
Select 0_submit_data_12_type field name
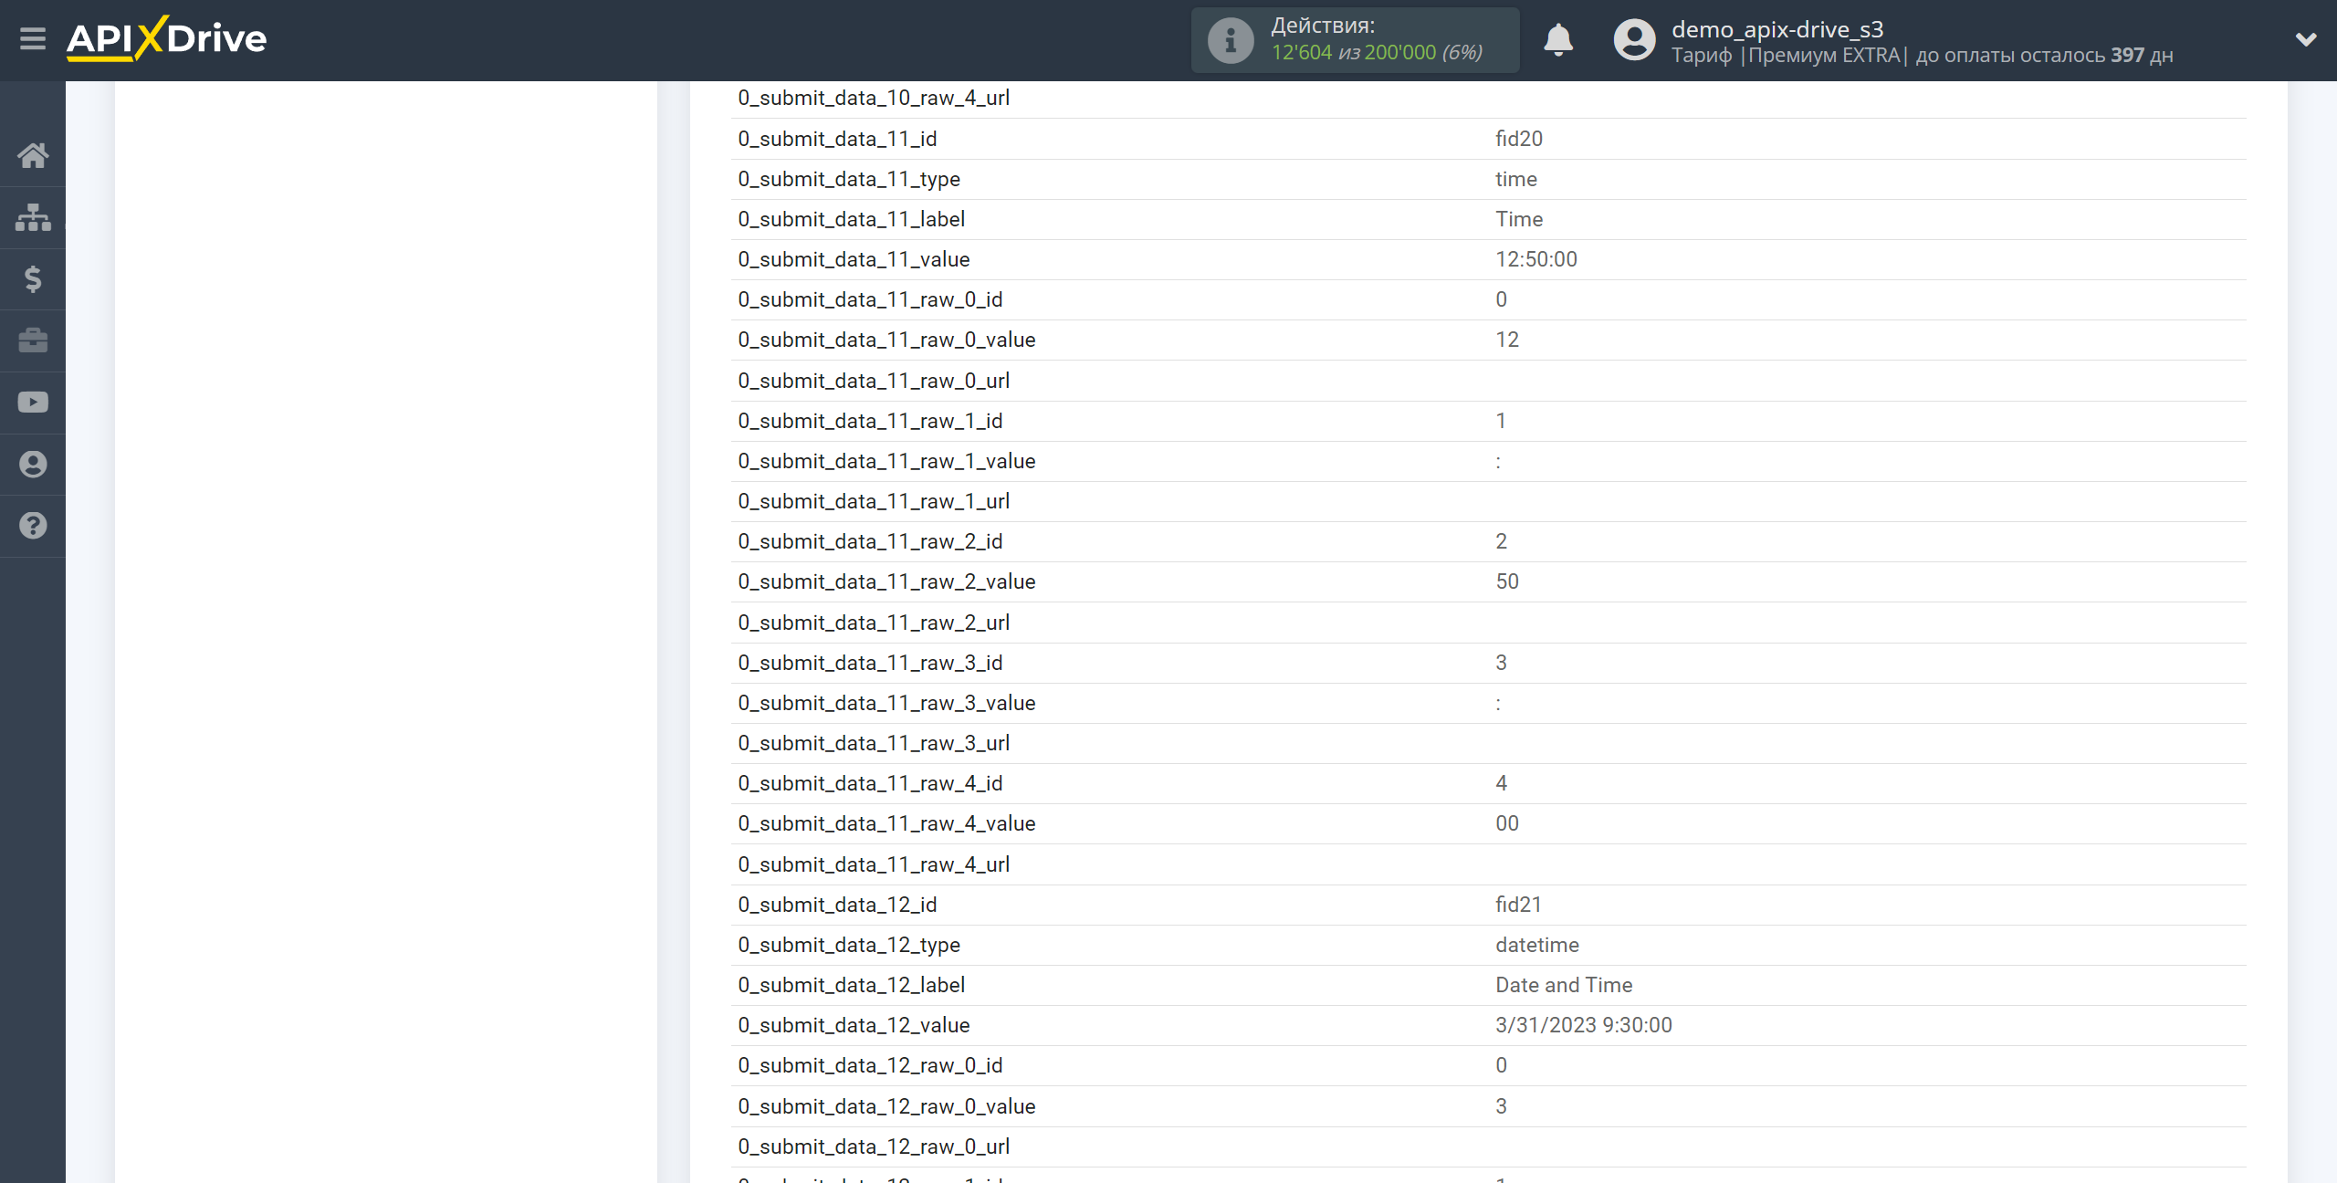pyautogui.click(x=849, y=945)
